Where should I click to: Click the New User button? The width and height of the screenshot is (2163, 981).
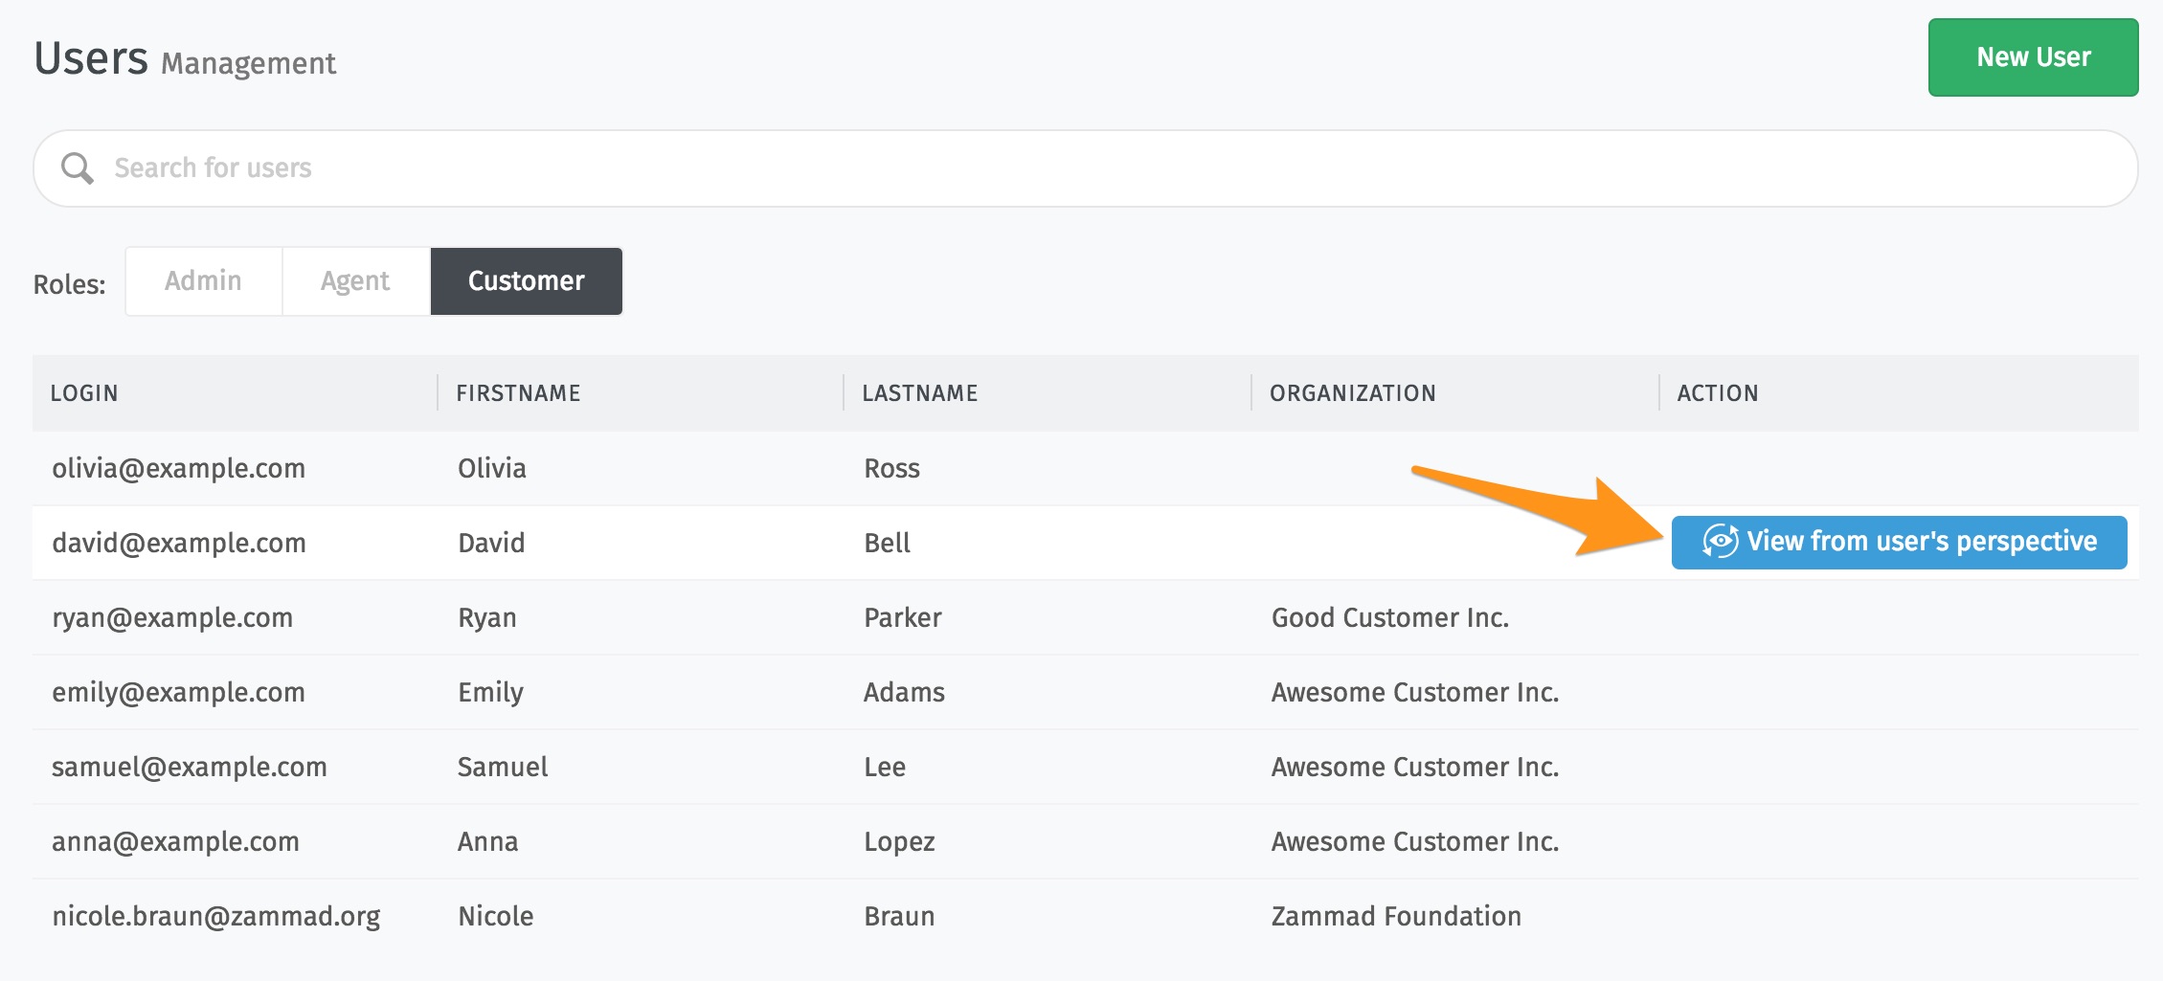click(x=2033, y=57)
